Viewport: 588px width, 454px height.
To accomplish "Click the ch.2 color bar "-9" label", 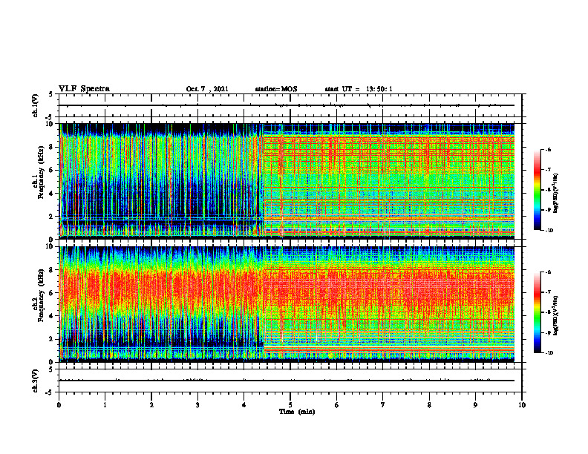I will [548, 332].
